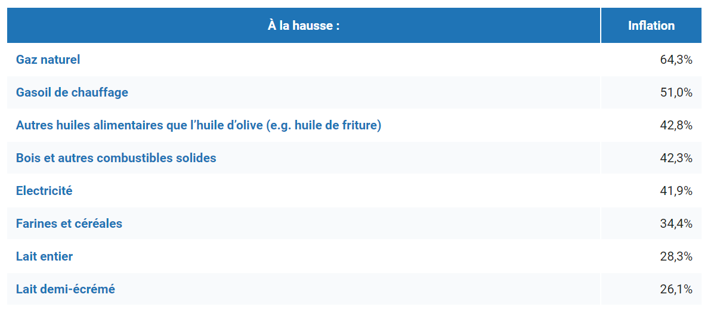Click the Inflation column header
720x319 pixels.
[651, 26]
